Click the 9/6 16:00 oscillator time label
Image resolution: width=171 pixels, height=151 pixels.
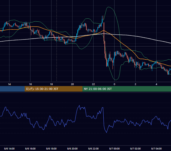click(x=30, y=148)
